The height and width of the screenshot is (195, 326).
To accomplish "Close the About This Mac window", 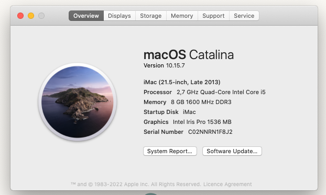I will coord(20,16).
